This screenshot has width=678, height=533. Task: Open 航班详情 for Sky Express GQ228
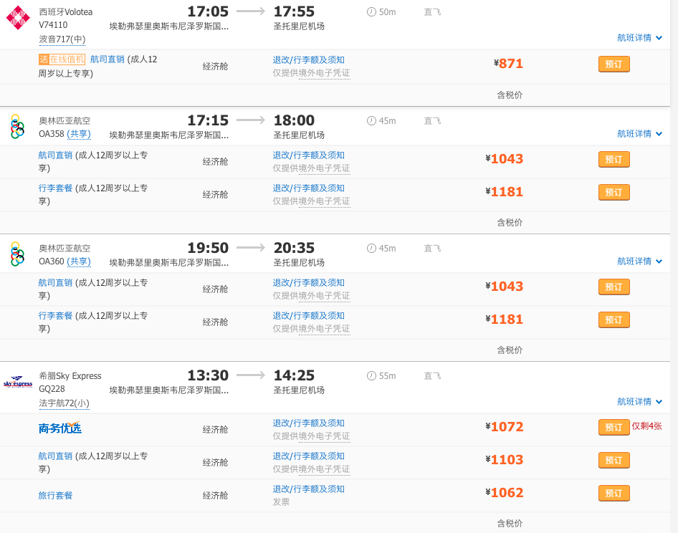pos(639,402)
